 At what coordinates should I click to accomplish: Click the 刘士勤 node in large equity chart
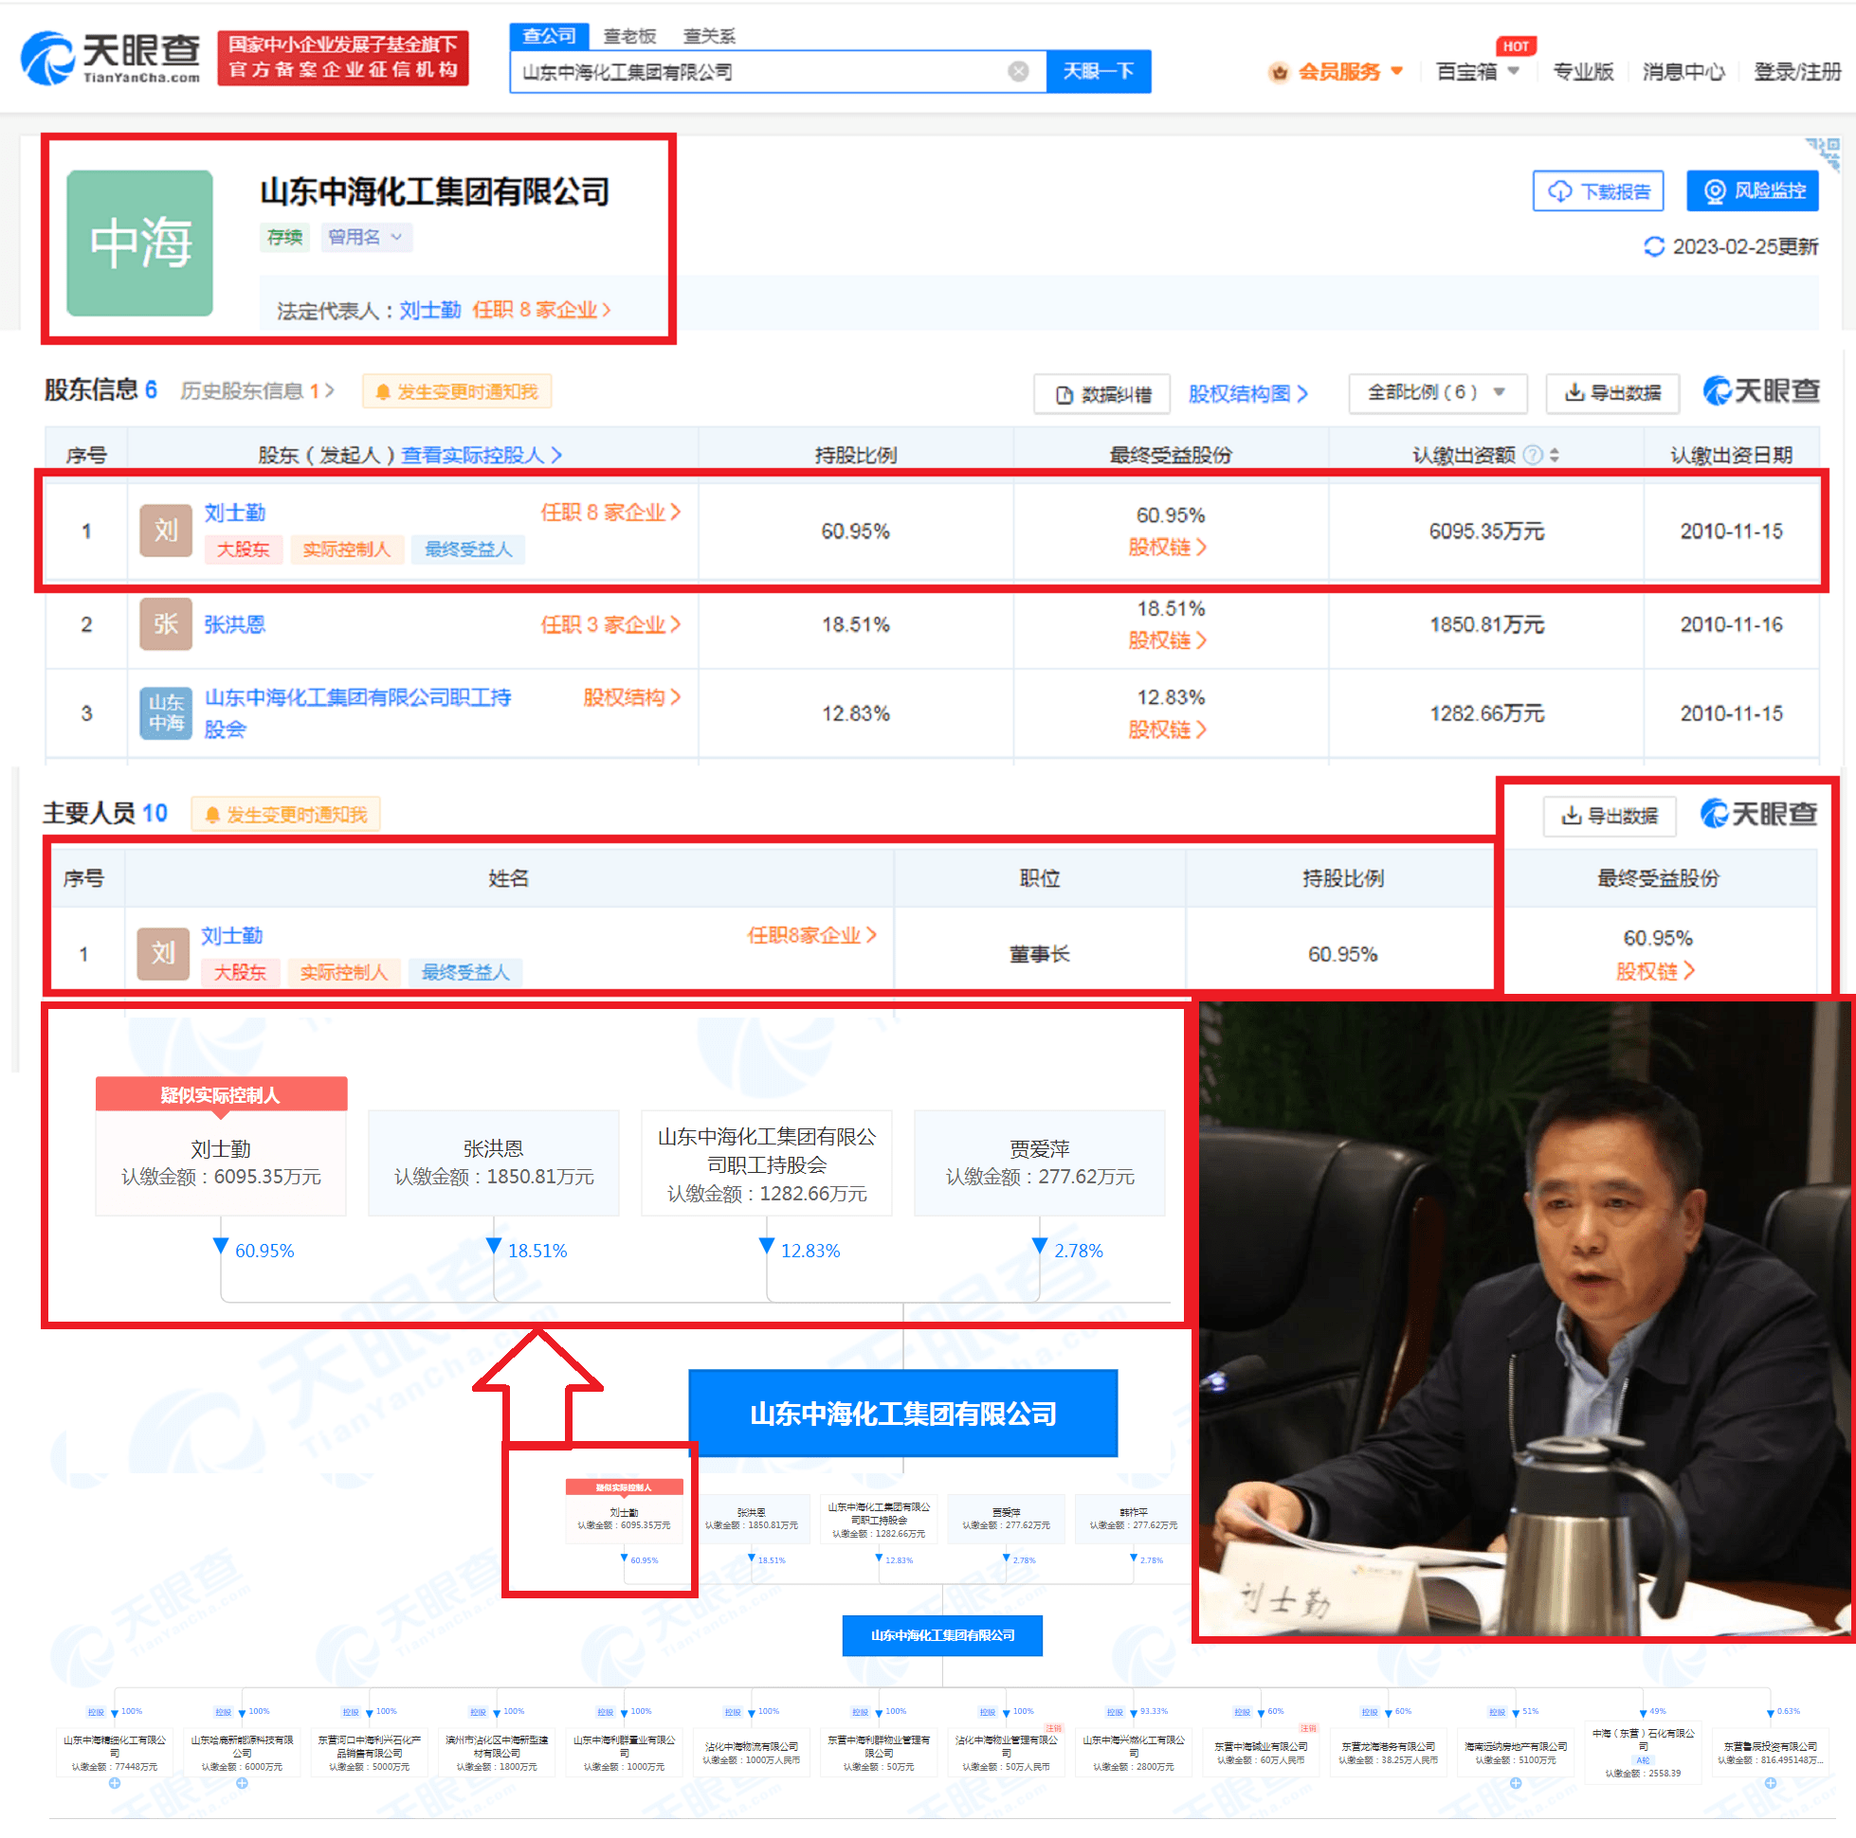click(221, 1162)
